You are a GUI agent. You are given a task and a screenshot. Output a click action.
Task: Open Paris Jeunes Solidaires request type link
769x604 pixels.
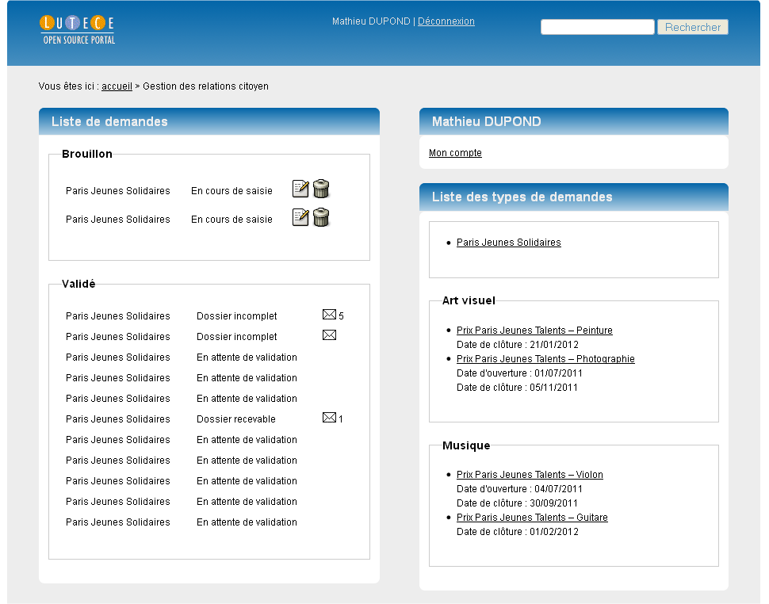pos(509,243)
